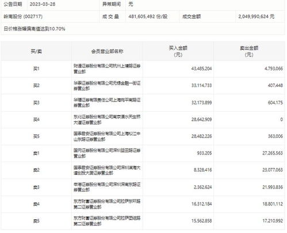Click sell amount 0 in 买4 row

pyautogui.click(x=281, y=119)
